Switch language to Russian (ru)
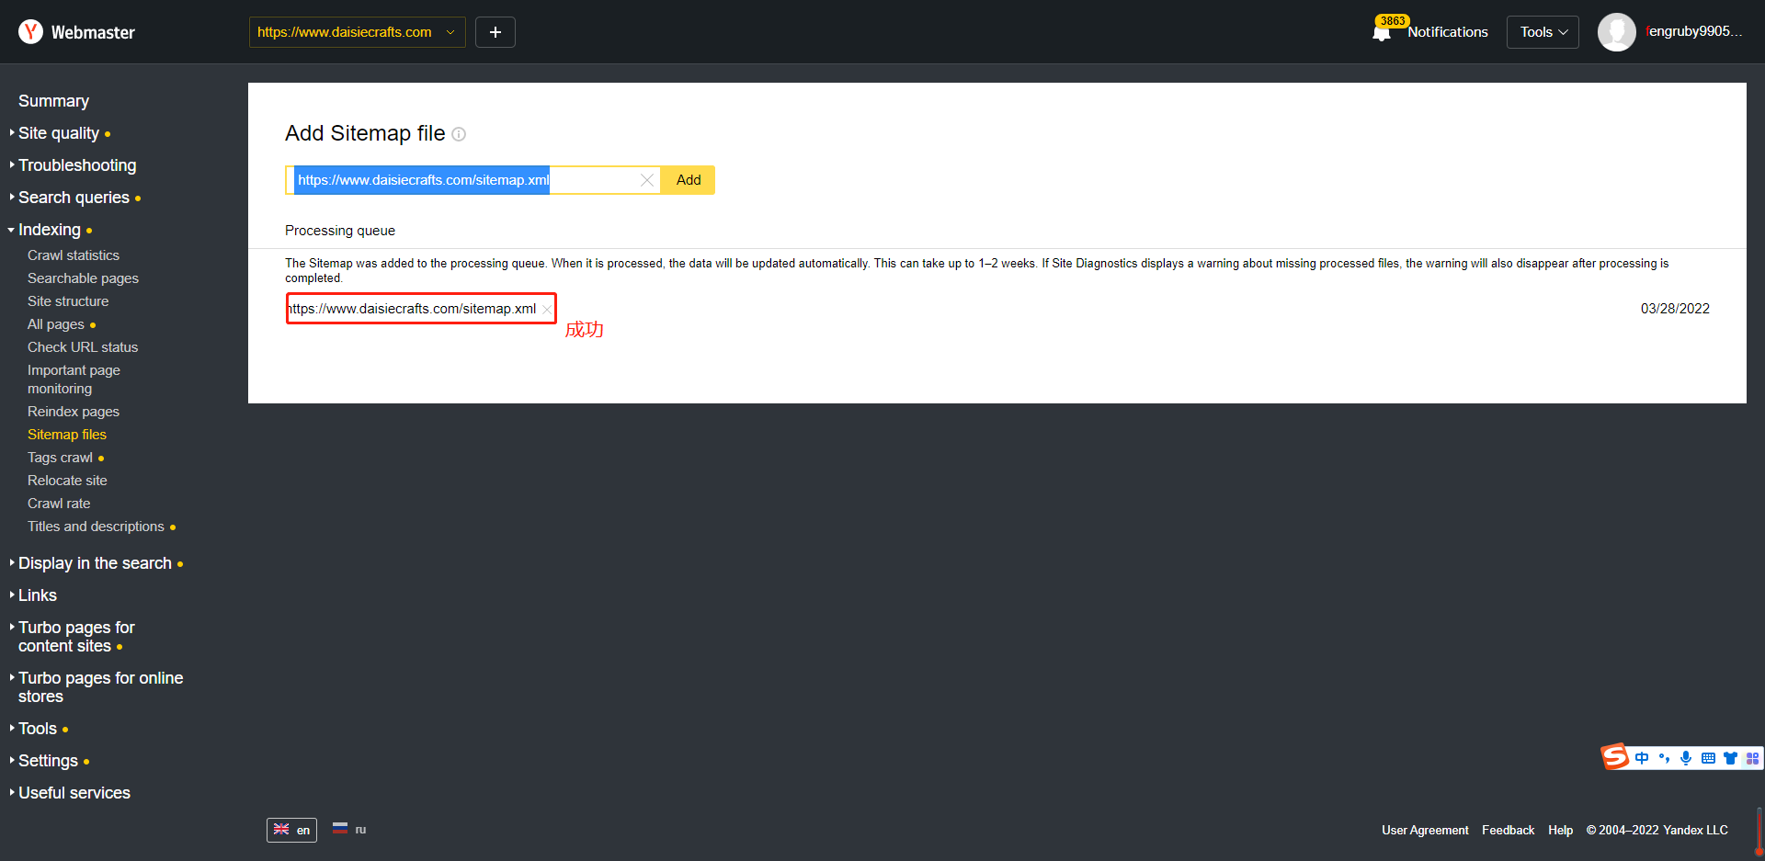Viewport: 1765px width, 861px height. point(349,830)
